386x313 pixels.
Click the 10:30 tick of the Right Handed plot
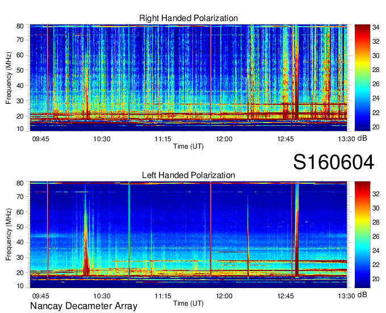tap(102, 139)
